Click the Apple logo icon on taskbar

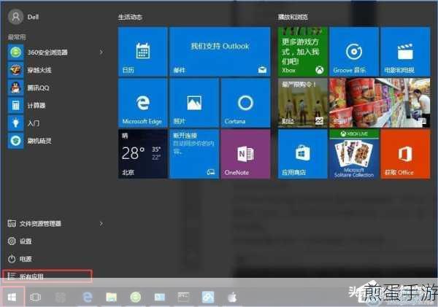coord(232,297)
